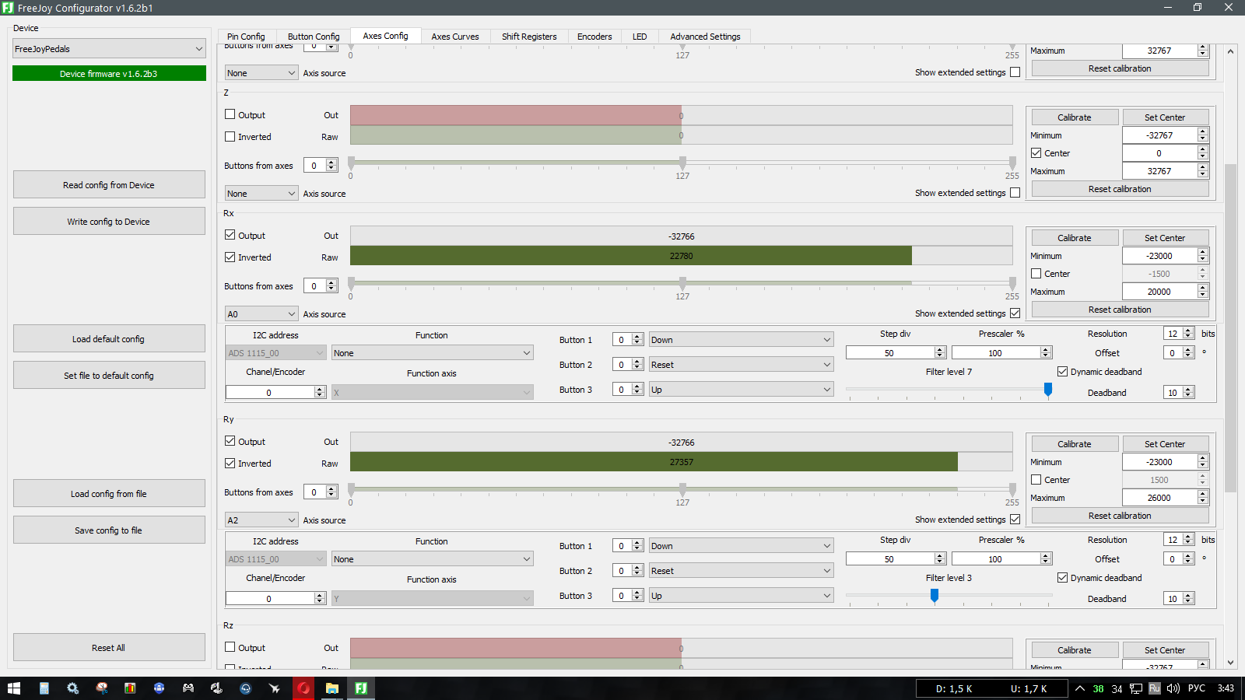Viewport: 1245px width, 700px height.
Task: Open the Opera browser taskbar icon
Action: pyautogui.click(x=303, y=688)
